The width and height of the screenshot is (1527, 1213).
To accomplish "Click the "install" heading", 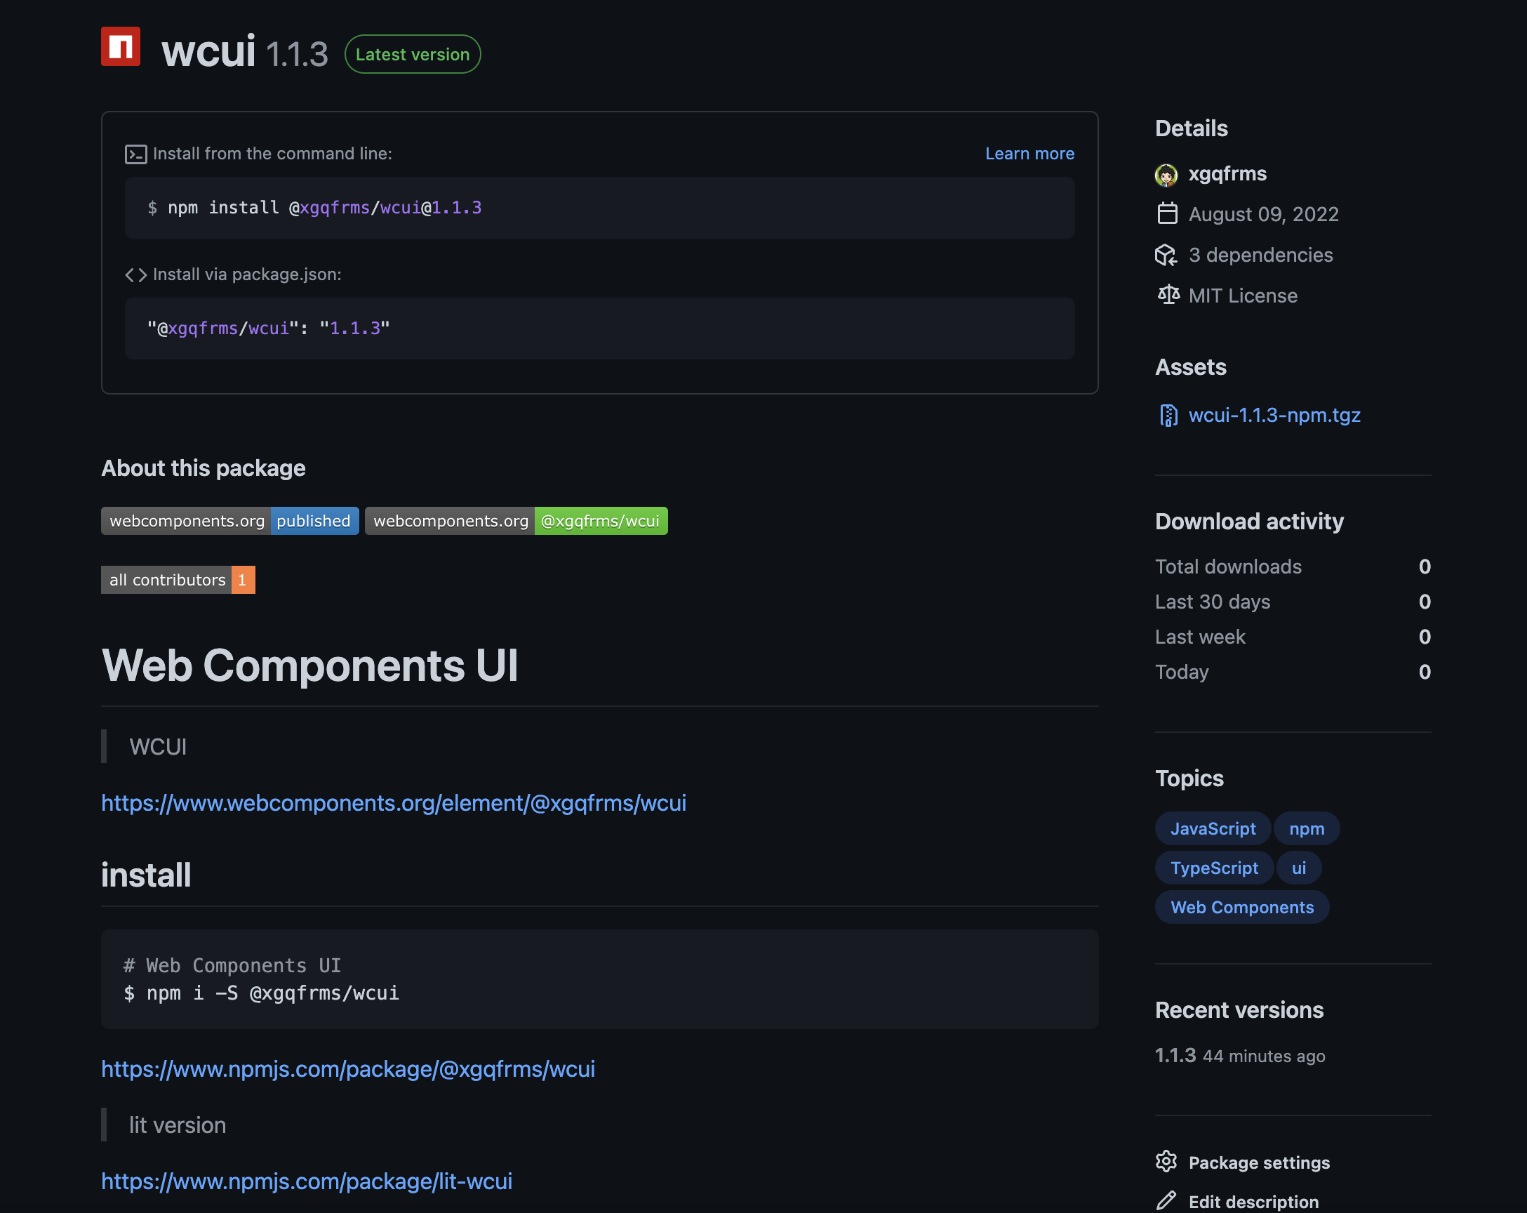I will point(146,875).
